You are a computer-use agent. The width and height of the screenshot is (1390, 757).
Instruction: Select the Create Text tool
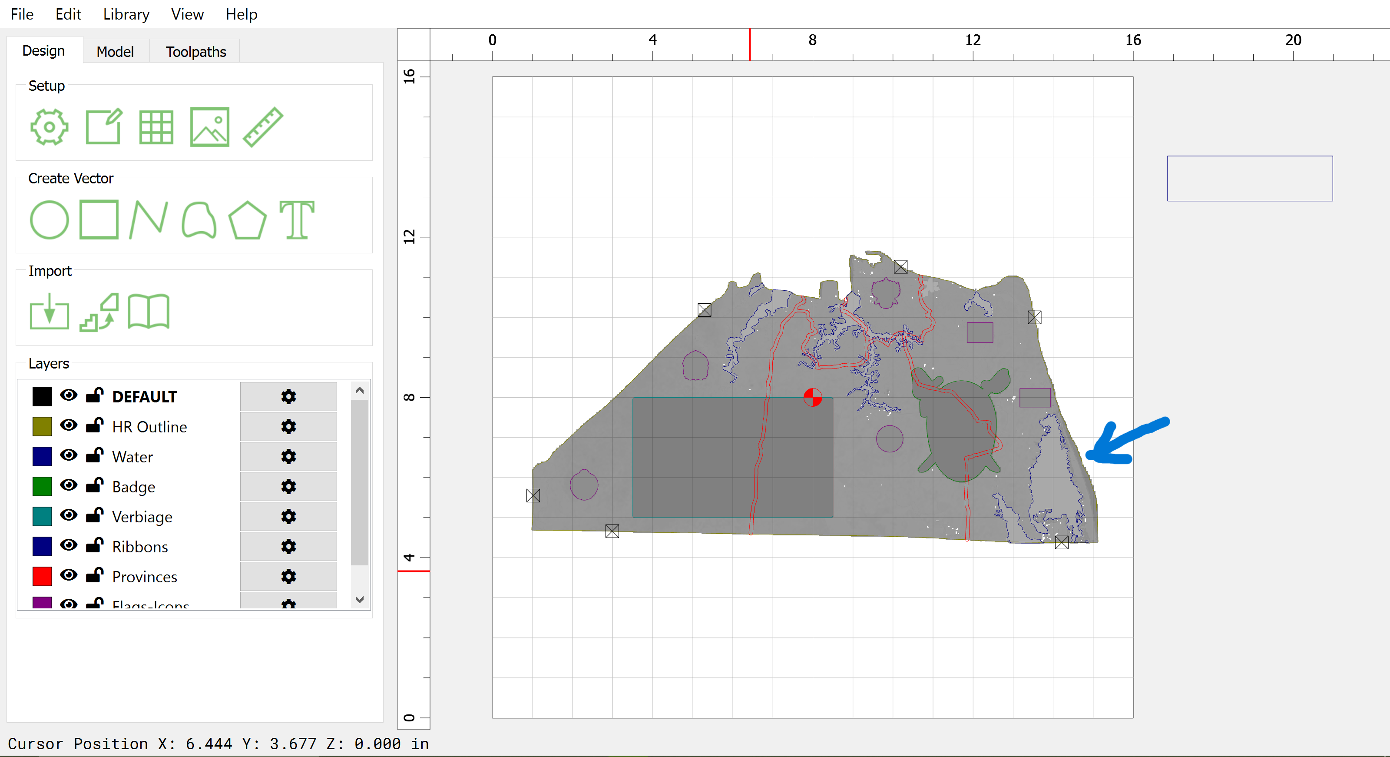pos(297,220)
